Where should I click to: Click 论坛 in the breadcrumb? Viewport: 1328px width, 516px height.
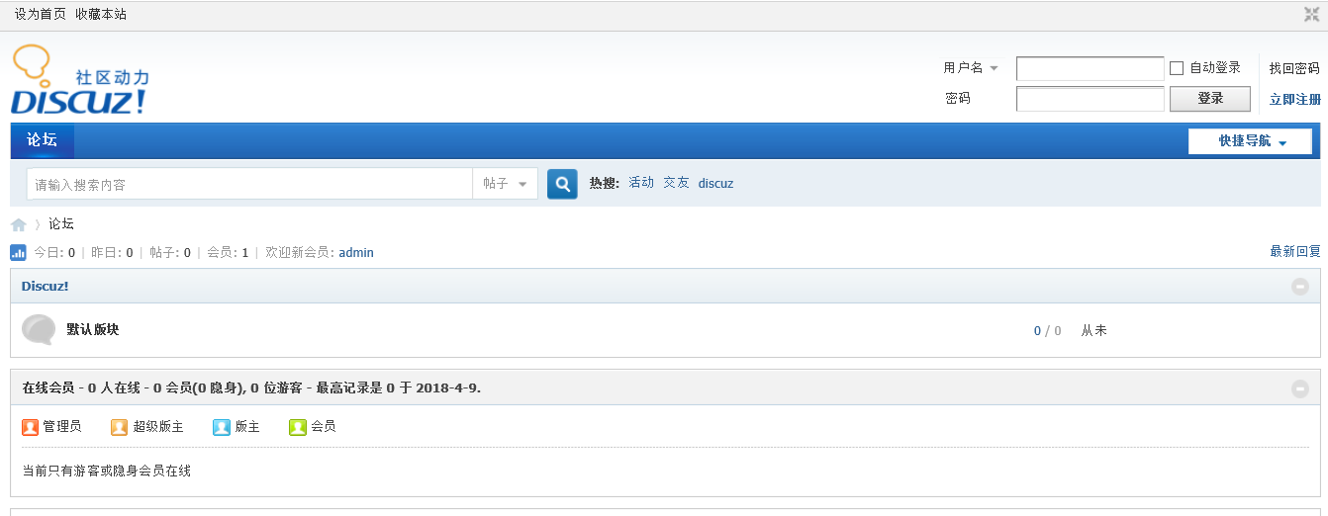(61, 224)
